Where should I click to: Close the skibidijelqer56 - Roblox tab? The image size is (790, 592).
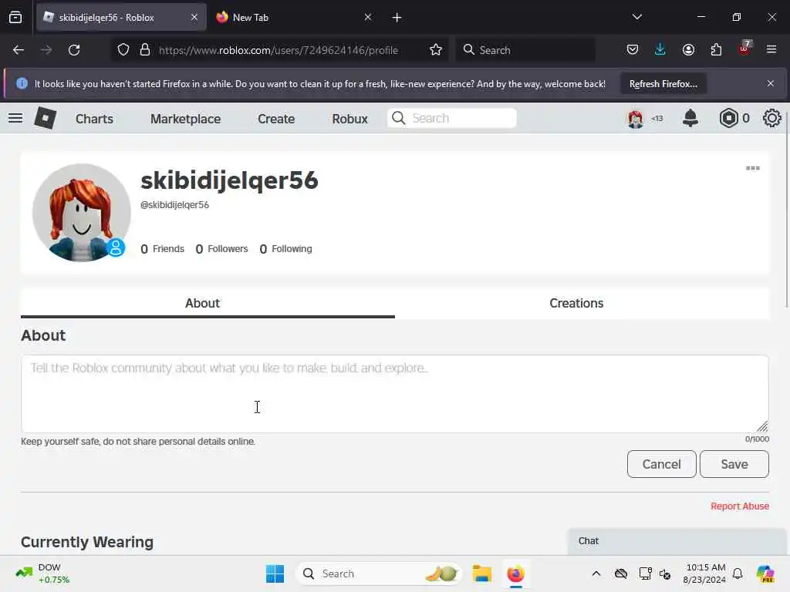(x=194, y=18)
